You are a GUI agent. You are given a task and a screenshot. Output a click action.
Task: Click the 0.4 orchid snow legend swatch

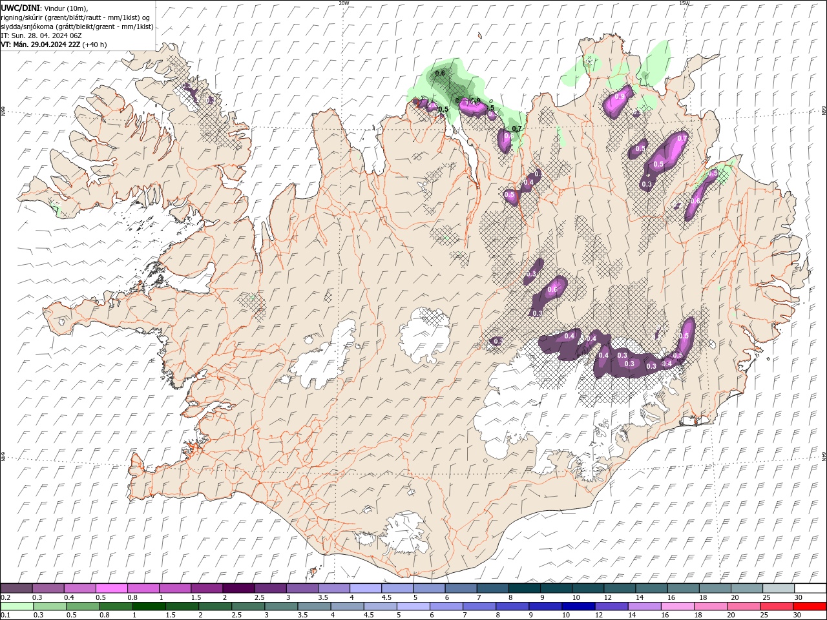pyautogui.click(x=79, y=588)
